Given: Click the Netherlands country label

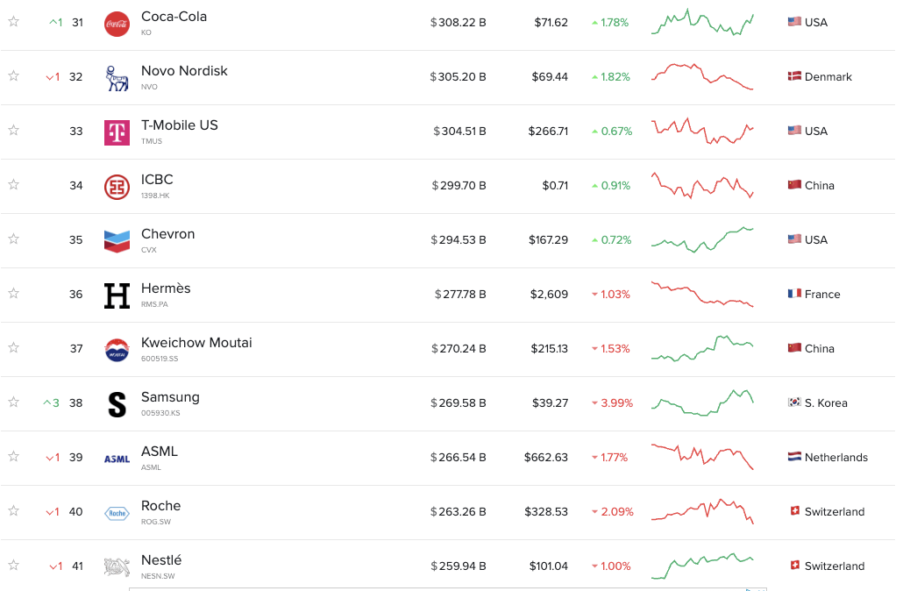Looking at the screenshot, I should pyautogui.click(x=836, y=458).
